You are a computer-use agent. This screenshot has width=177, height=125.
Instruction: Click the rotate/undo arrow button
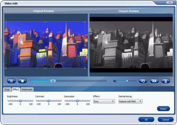pyautogui.click(x=143, y=81)
